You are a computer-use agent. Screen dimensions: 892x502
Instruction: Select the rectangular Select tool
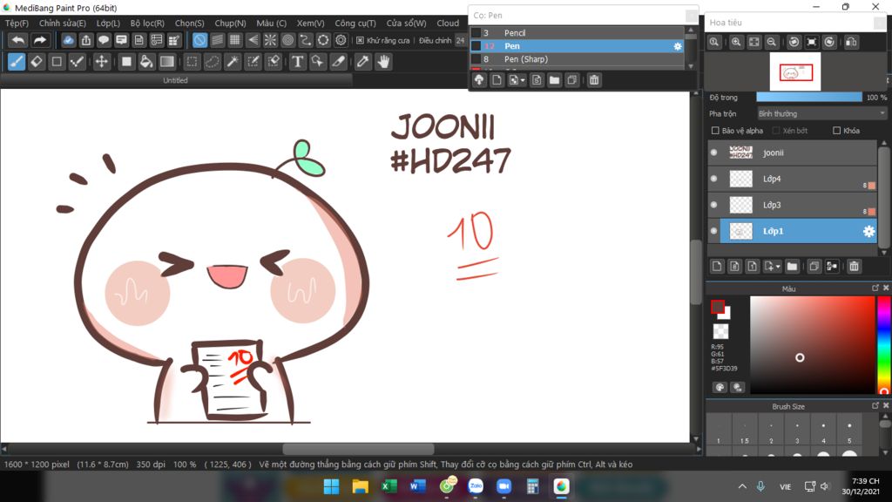[193, 62]
